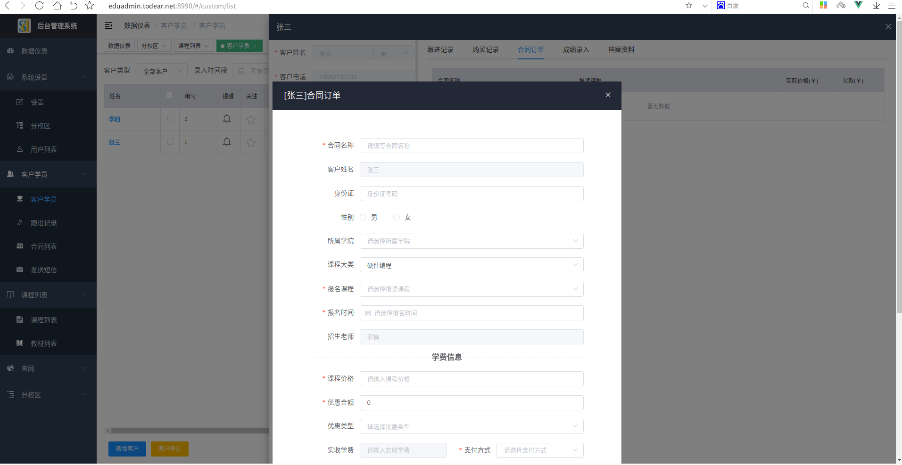The image size is (902, 465).
Task: Open 客户类型 dropdown 全部客户
Action: 162,71
